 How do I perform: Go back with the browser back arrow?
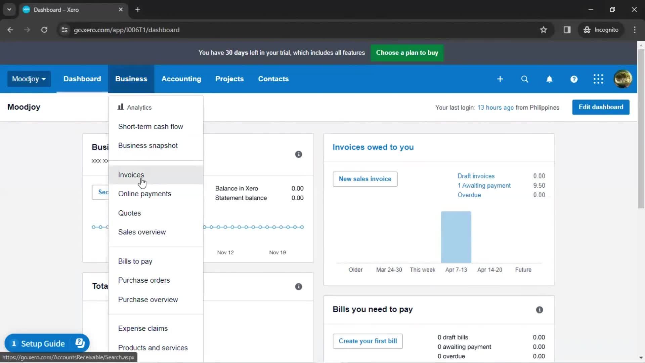tap(10, 30)
